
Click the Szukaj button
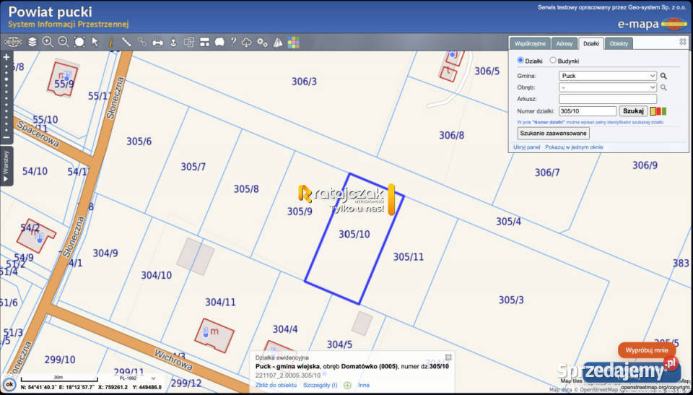633,111
